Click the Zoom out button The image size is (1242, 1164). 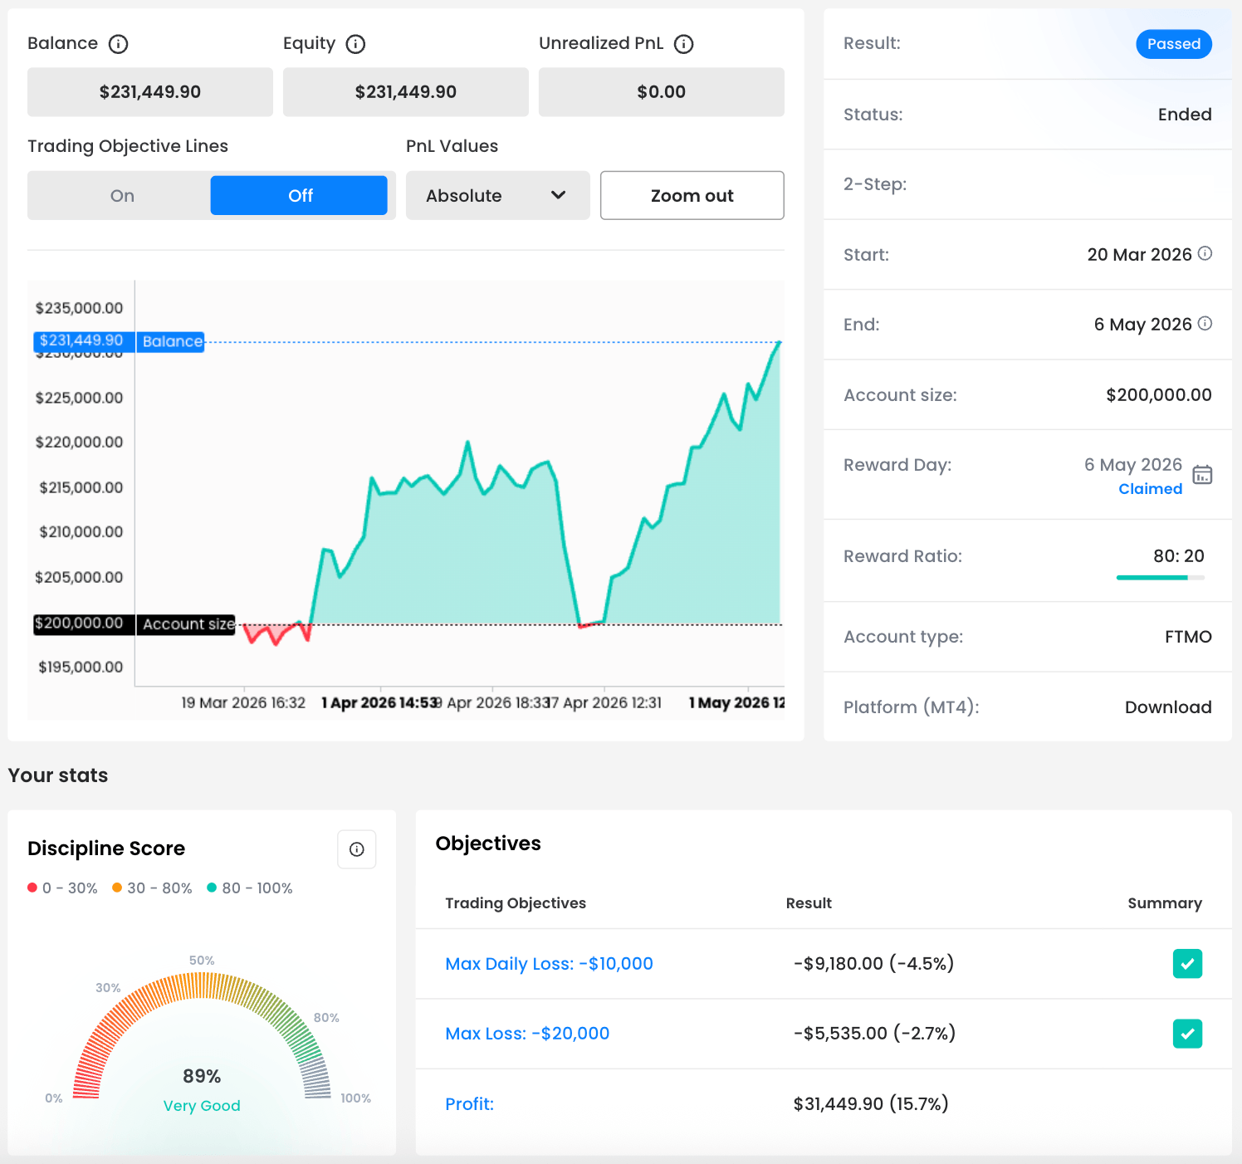(692, 196)
